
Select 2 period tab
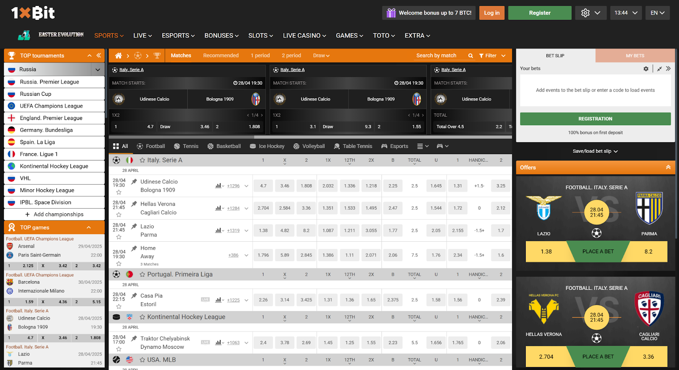[291, 55]
